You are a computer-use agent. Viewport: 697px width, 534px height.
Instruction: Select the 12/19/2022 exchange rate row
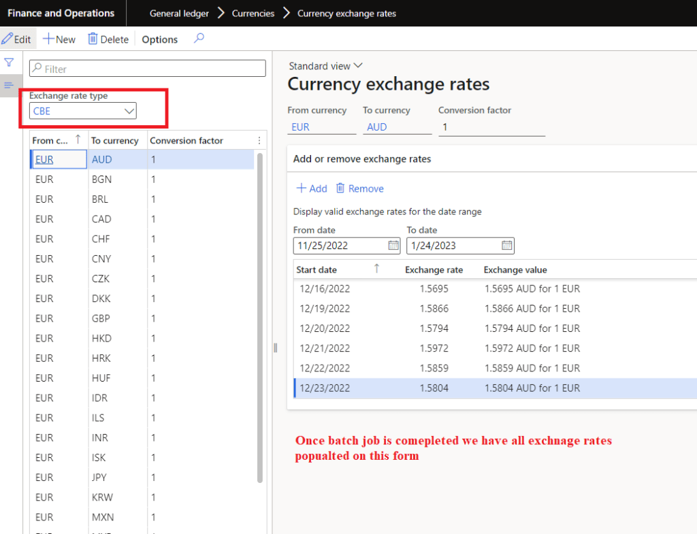436,309
